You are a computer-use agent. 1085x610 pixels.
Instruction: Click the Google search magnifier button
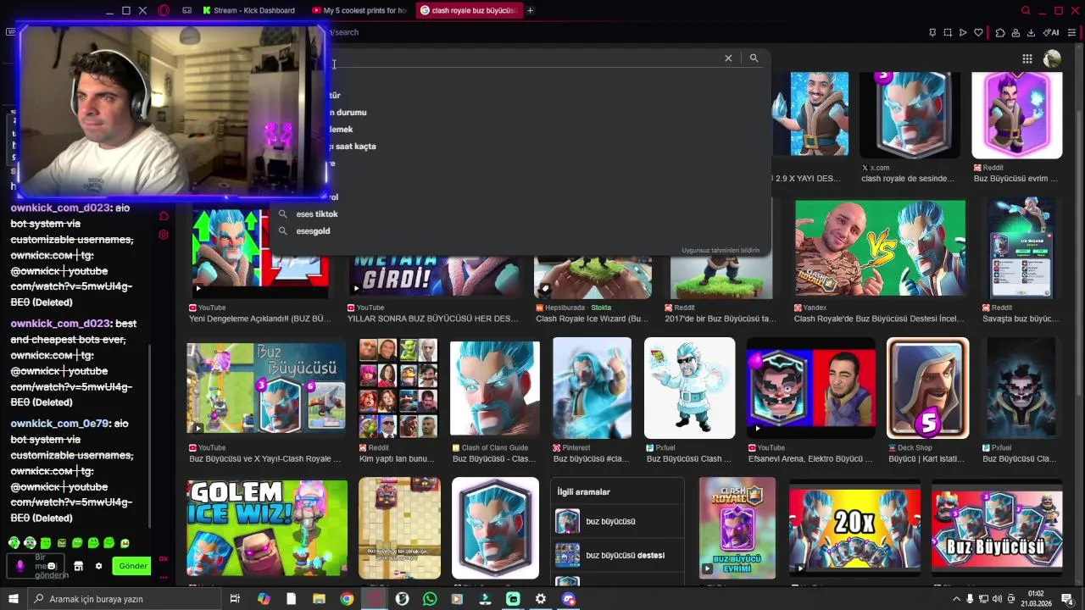[x=754, y=58]
